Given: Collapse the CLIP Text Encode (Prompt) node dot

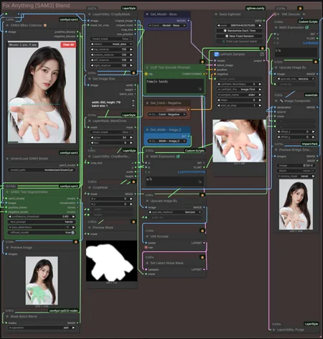Looking at the screenshot, I should pos(147,68).
